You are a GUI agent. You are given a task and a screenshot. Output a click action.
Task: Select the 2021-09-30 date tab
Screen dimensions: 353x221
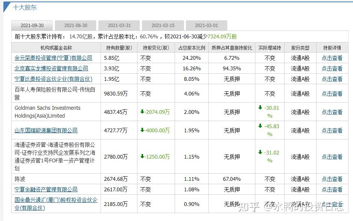[x=32, y=26]
